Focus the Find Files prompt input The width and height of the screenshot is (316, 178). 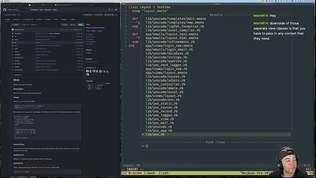click(216, 146)
